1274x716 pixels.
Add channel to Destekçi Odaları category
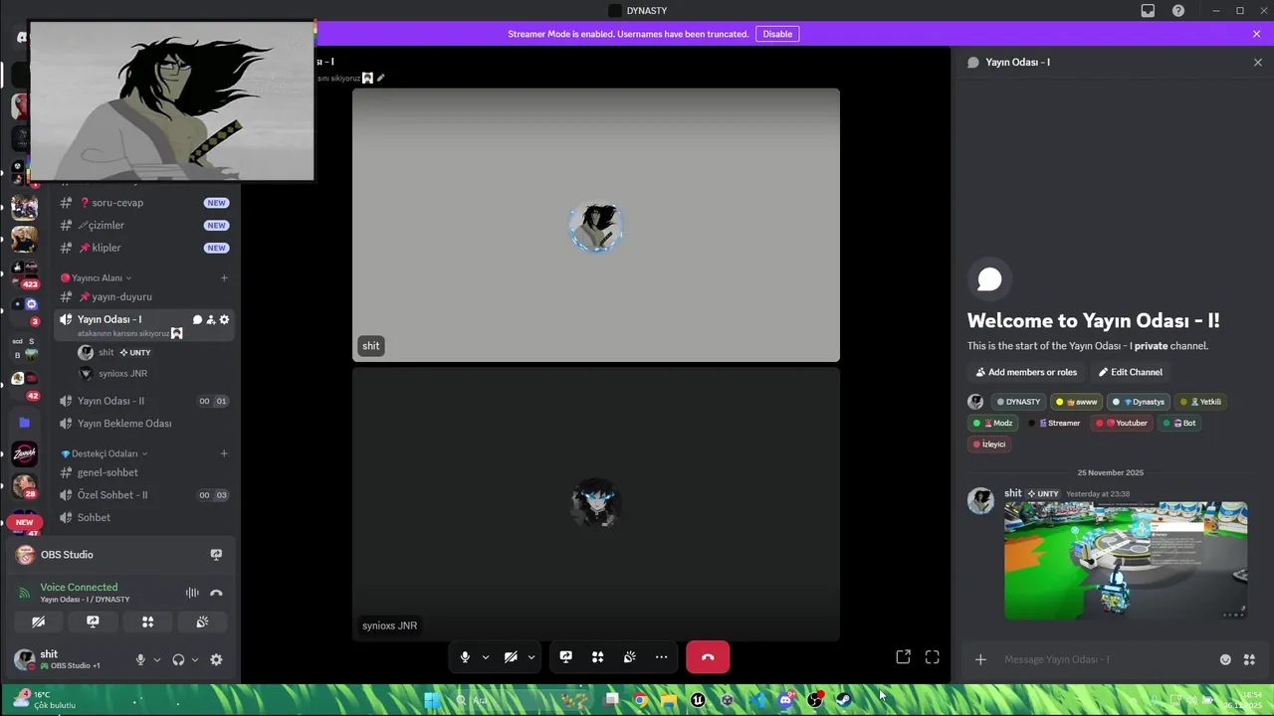224,453
